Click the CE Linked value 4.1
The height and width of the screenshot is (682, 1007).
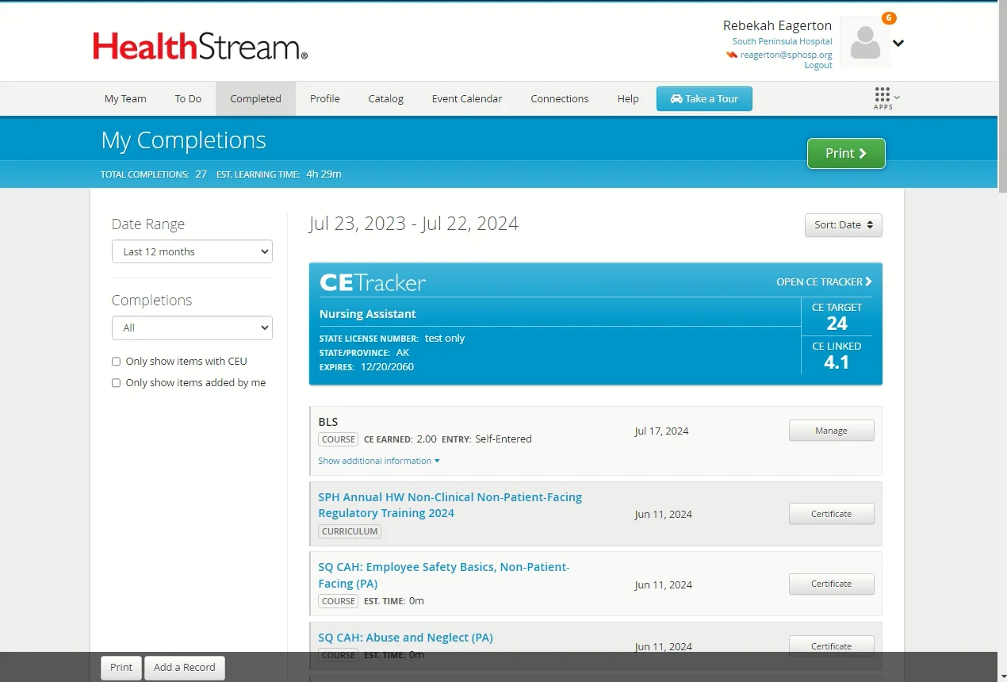point(837,362)
